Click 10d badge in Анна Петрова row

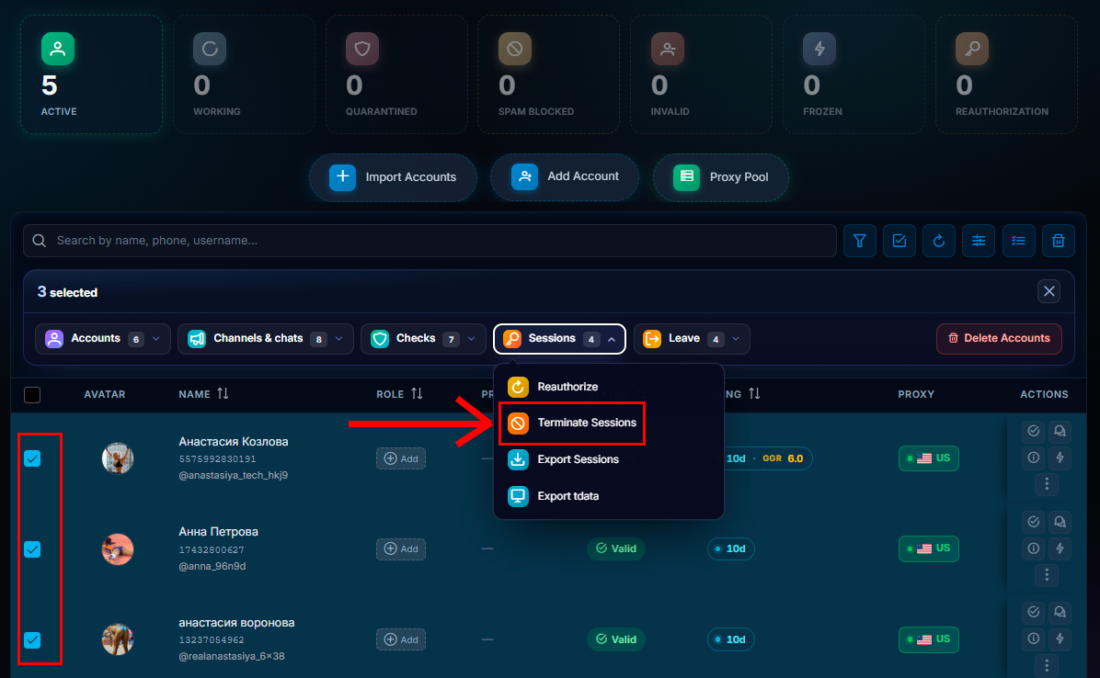click(x=731, y=548)
